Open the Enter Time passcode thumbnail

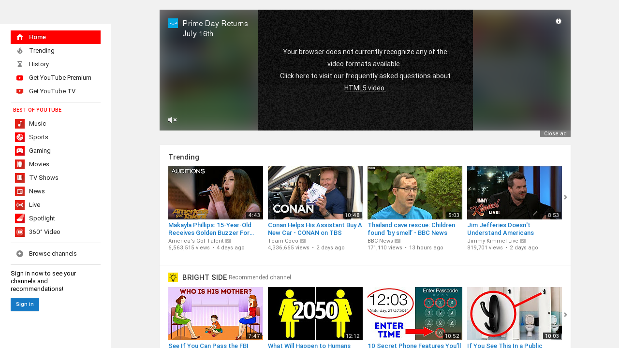(415, 314)
